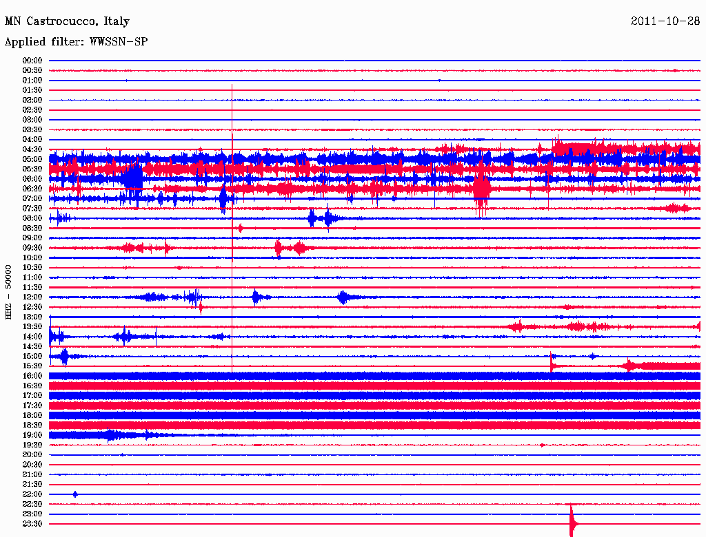Click the '09:30' time label

[x=32, y=248]
